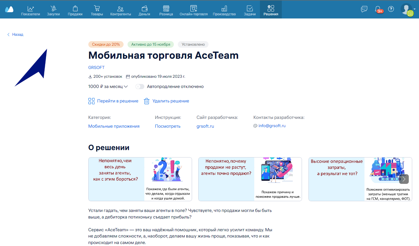Open the Онлайн-торговля icon
Viewport: 419px width, 246px height.
coord(193,9)
